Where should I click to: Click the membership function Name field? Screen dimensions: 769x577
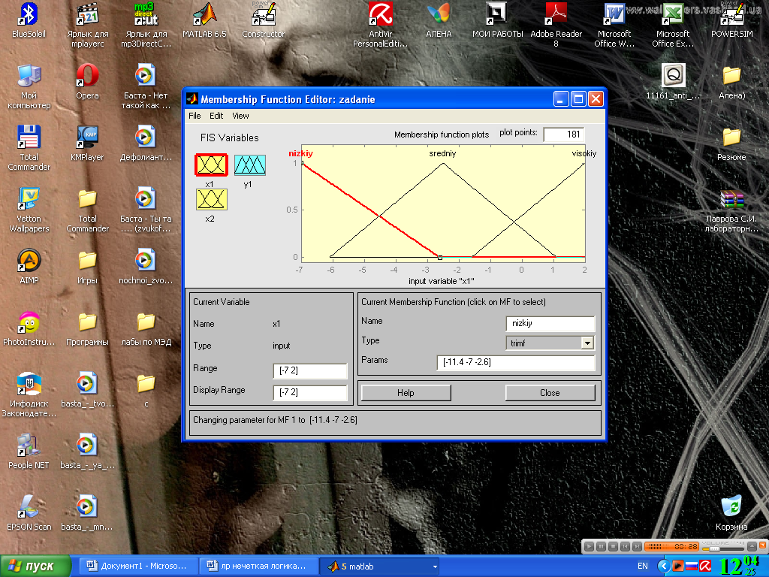[x=550, y=323]
